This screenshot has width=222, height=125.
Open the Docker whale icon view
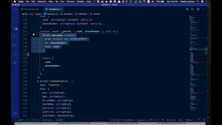click(15, 62)
